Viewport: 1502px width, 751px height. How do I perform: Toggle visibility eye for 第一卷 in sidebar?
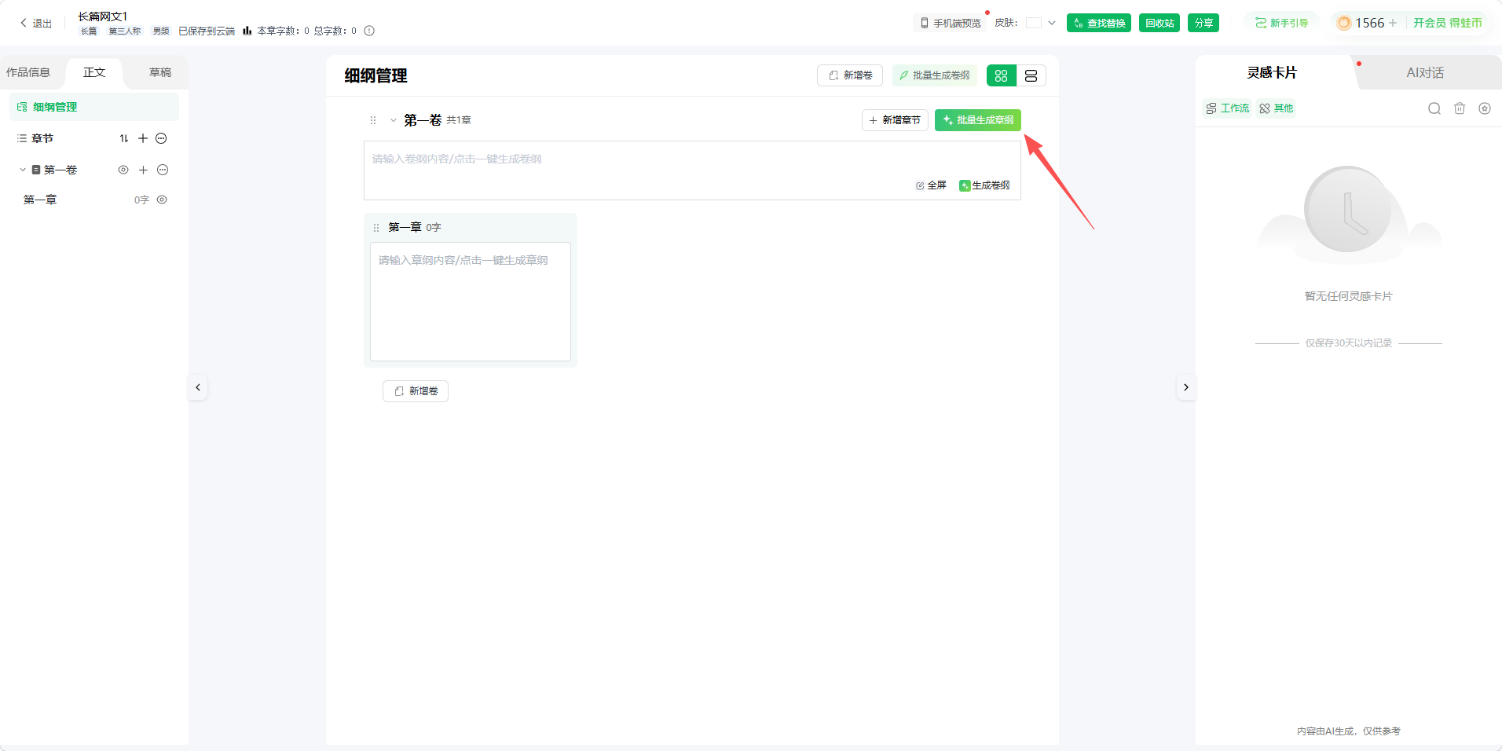[x=123, y=170]
